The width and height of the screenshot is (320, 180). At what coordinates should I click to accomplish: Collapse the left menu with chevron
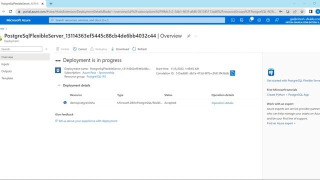coord(46,49)
